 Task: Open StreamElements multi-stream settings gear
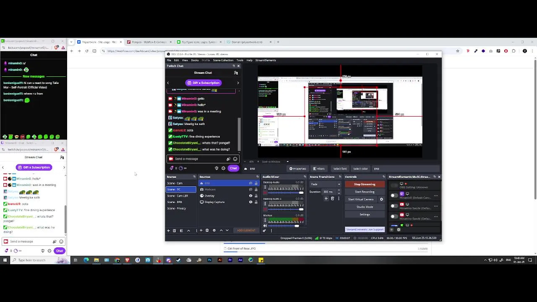(x=399, y=229)
